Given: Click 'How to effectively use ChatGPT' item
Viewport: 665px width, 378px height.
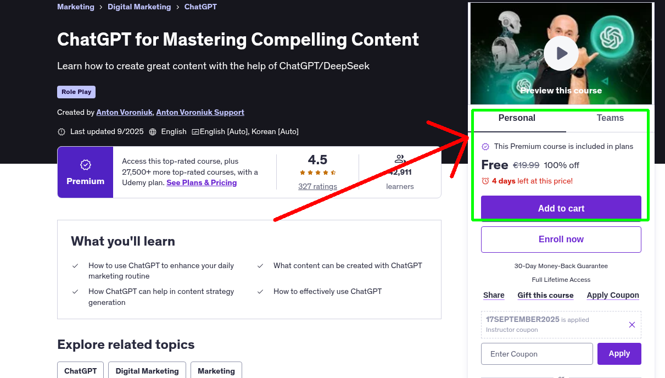Looking at the screenshot, I should click(327, 292).
